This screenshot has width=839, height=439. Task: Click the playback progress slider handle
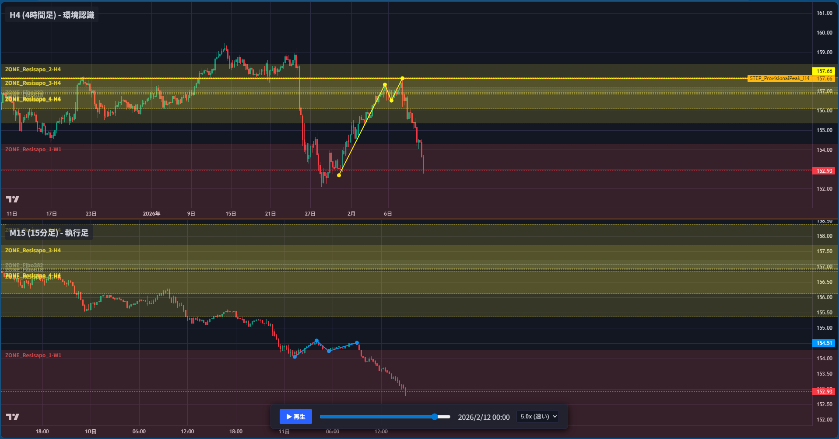tap(434, 417)
